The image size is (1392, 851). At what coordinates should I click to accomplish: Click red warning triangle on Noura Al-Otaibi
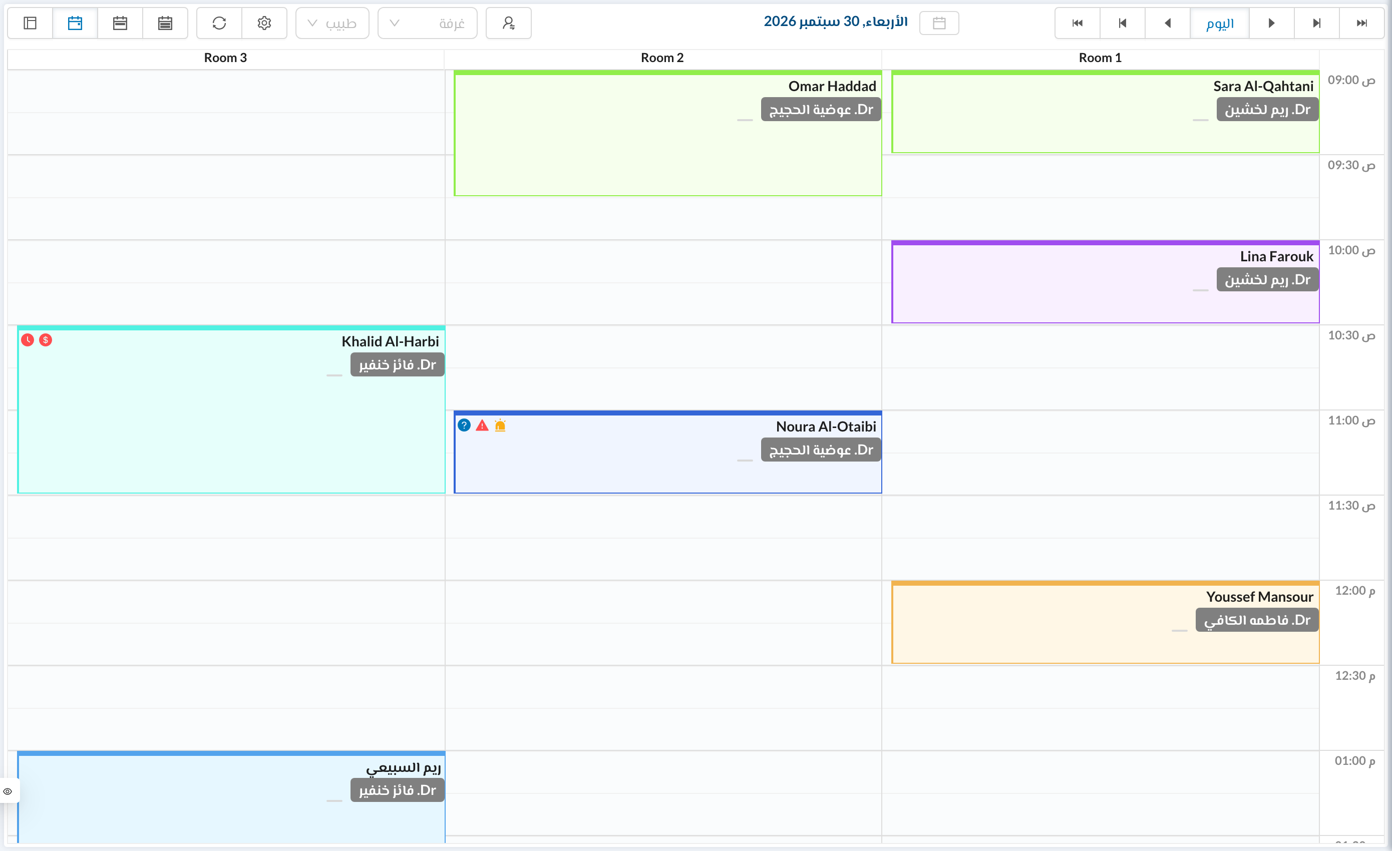click(482, 425)
